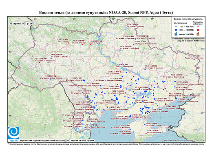Screen dimensions: 212x150
Task: Select the 200 — 1000 МВт legend label
Action: point(186,30)
